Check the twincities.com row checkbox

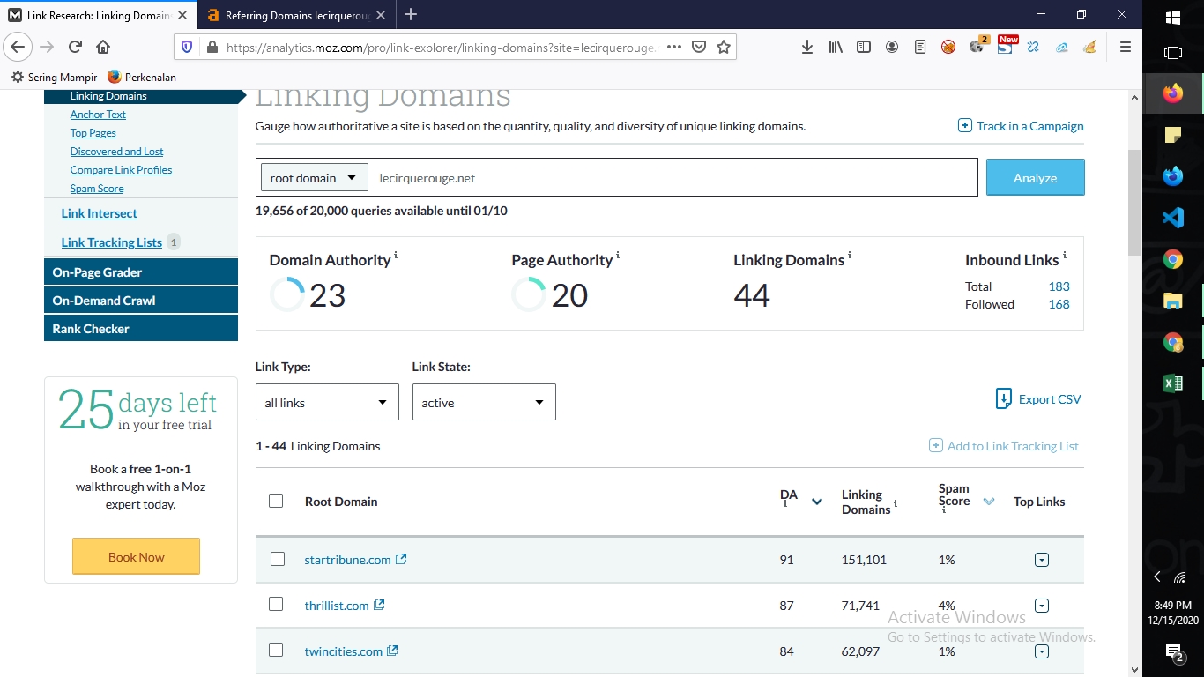pyautogui.click(x=276, y=650)
